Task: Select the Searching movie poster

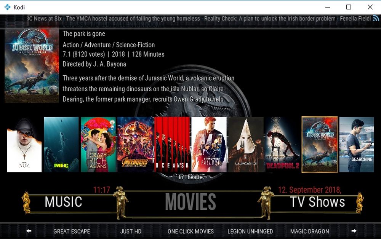Action: coord(357,145)
